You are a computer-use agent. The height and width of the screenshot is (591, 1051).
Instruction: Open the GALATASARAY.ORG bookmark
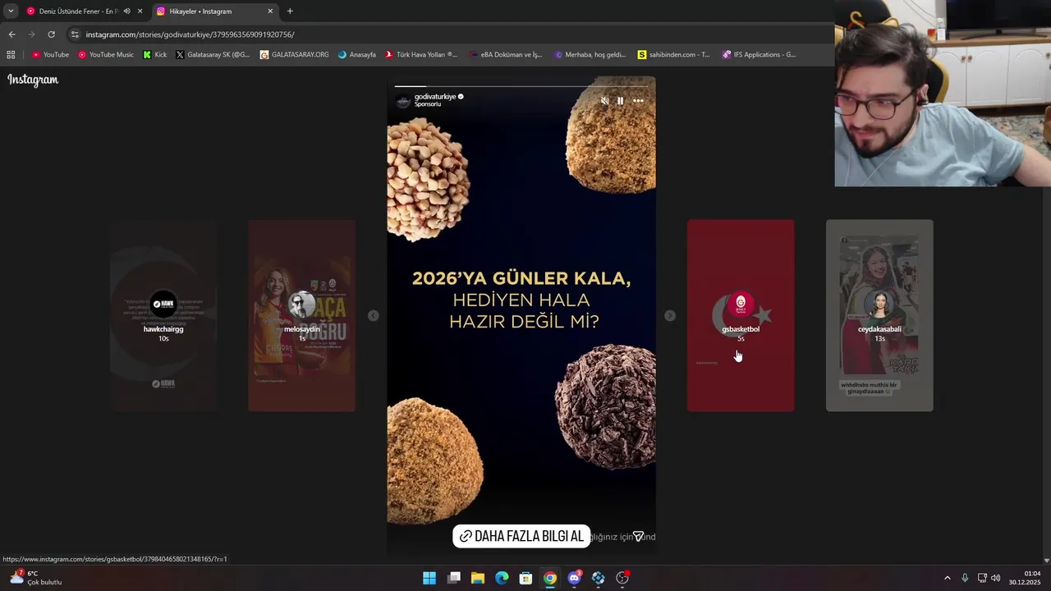294,55
